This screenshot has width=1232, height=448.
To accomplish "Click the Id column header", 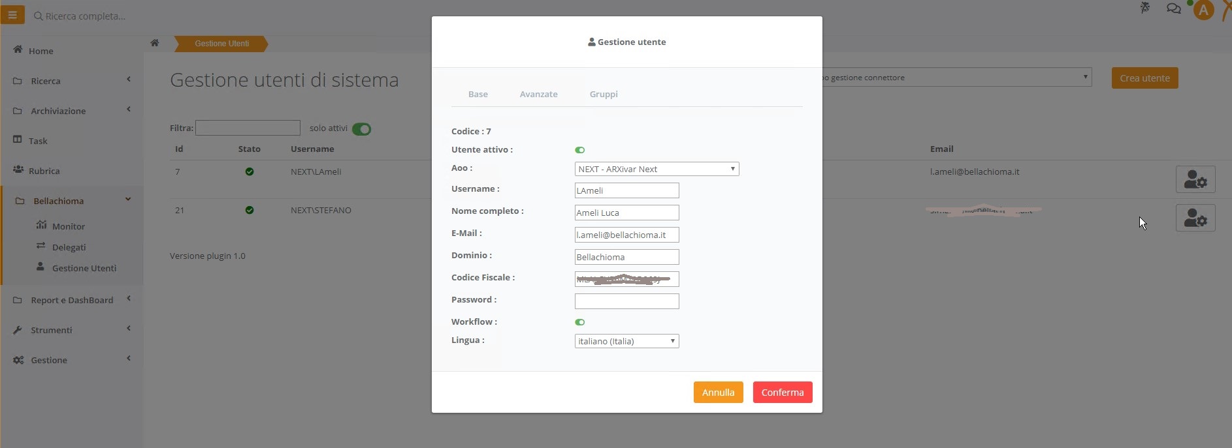I will pyautogui.click(x=179, y=149).
